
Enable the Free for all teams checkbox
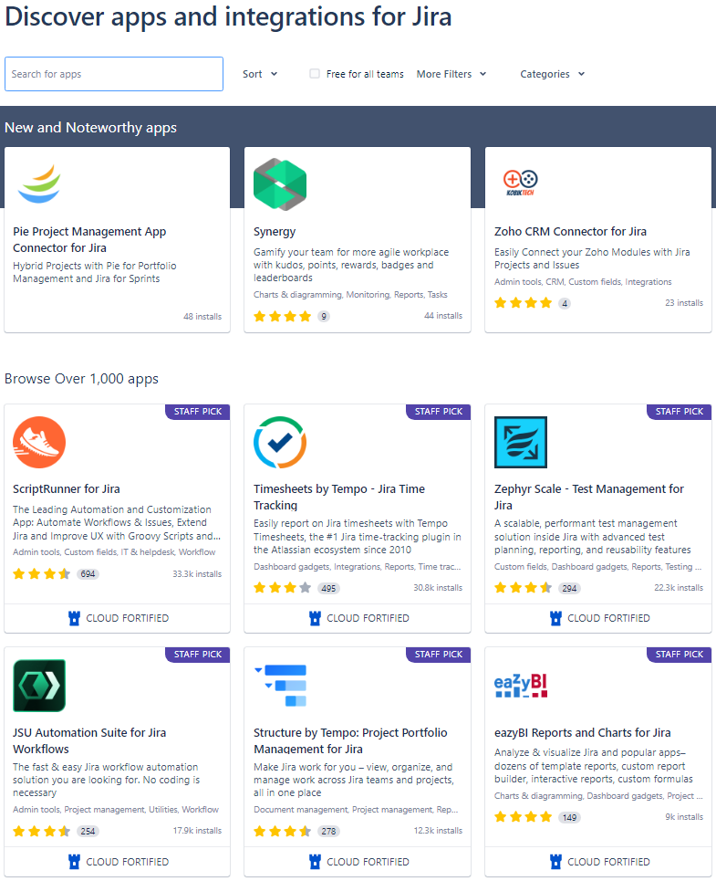tap(315, 74)
